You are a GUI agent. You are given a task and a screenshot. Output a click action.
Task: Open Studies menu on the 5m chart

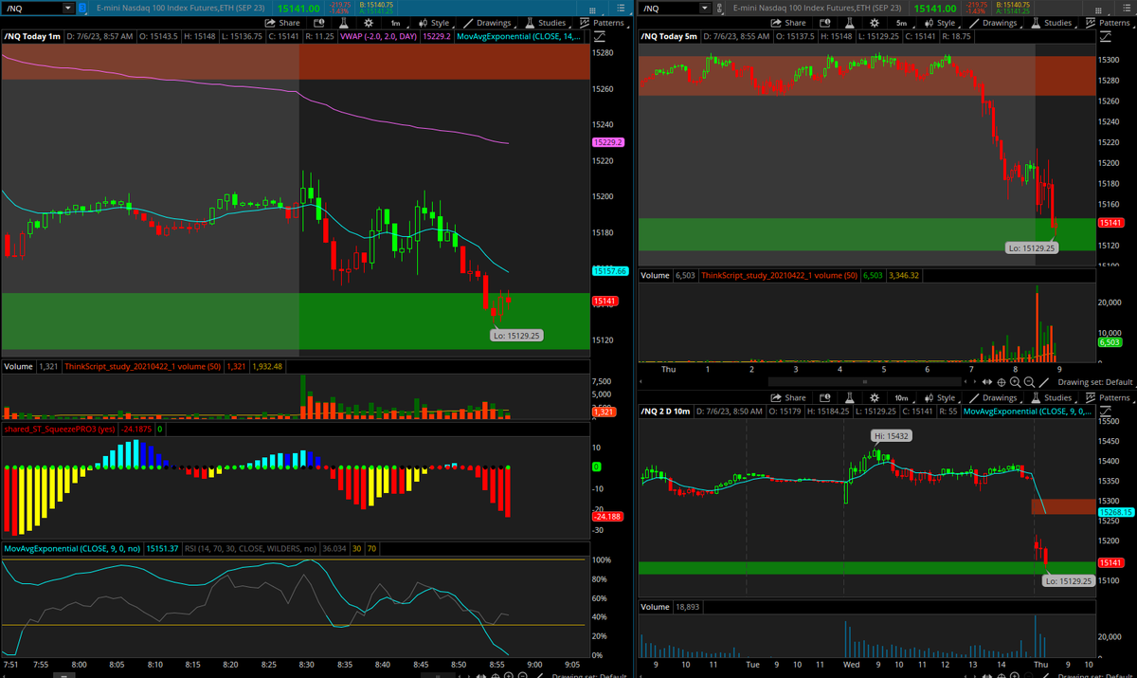[x=1052, y=23]
